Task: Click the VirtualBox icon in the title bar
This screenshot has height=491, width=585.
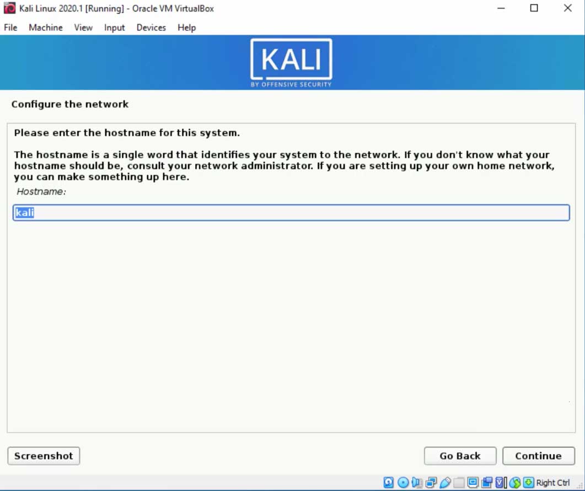Action: tap(9, 8)
